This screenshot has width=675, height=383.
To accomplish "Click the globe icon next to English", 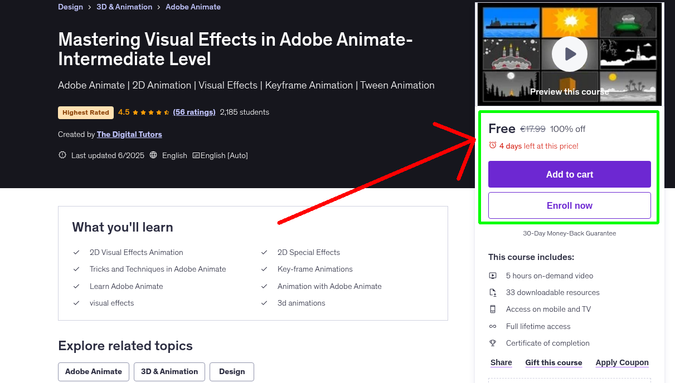I will pos(153,155).
